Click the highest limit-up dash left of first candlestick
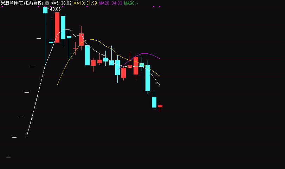285x169 pixels. pyautogui.click(x=39, y=38)
